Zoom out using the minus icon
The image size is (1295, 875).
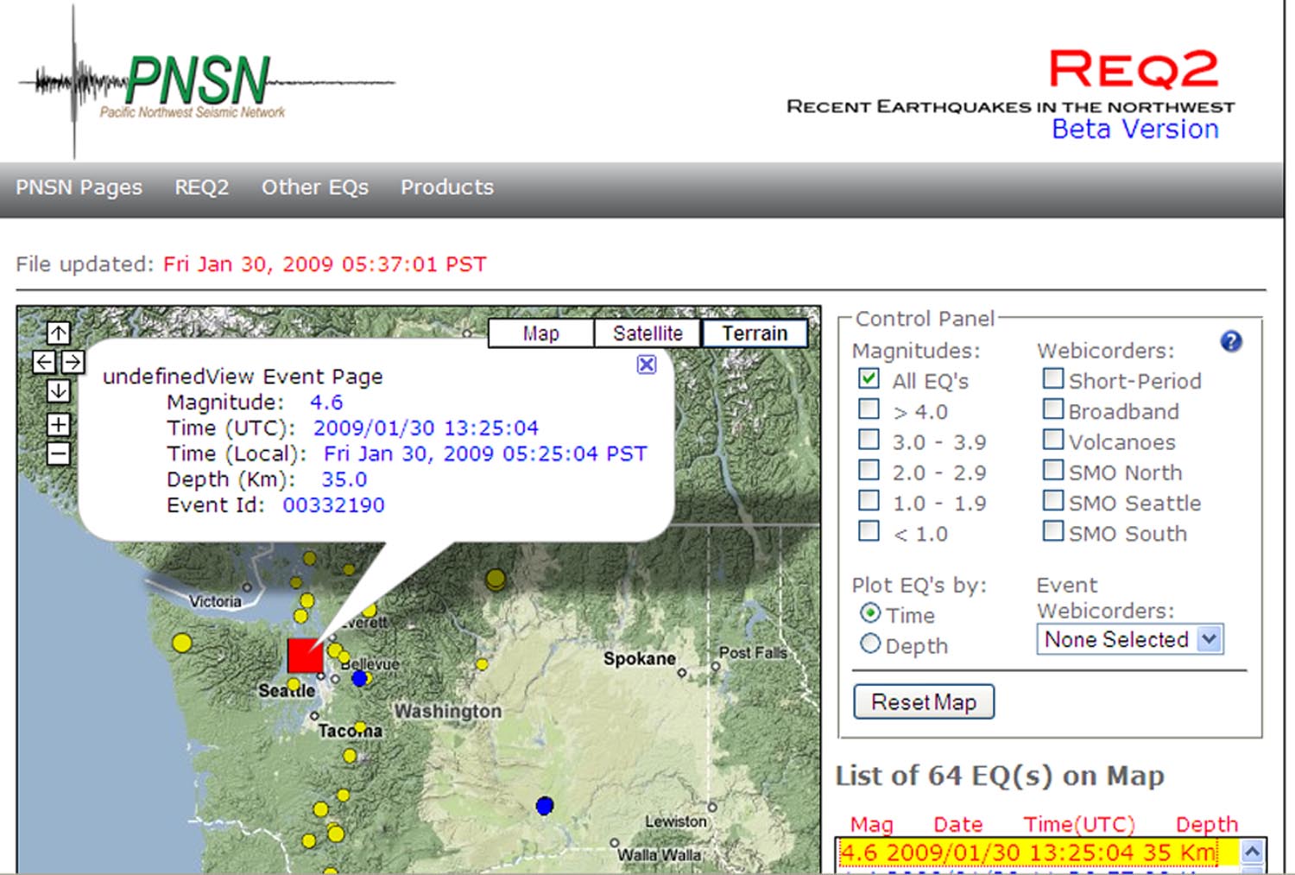[x=58, y=453]
